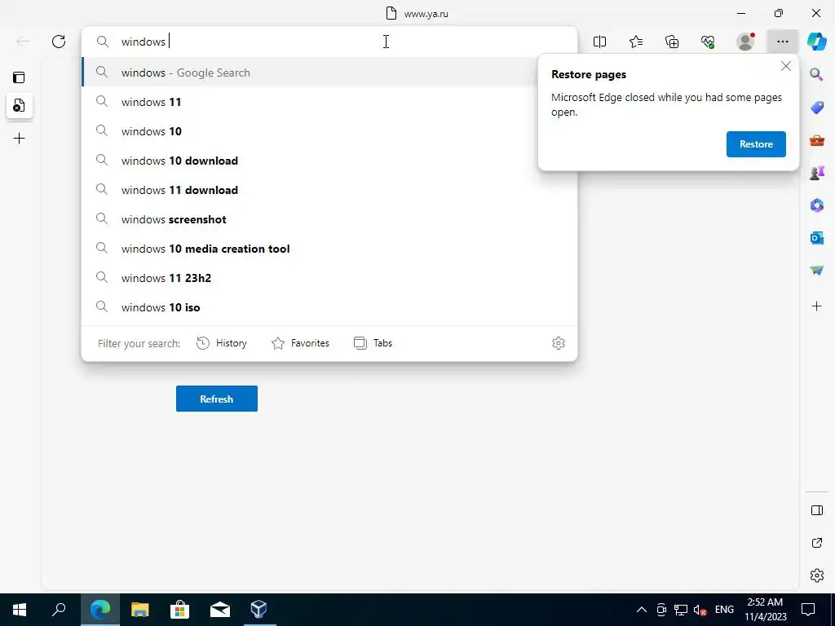Filter search by History

pyautogui.click(x=222, y=343)
